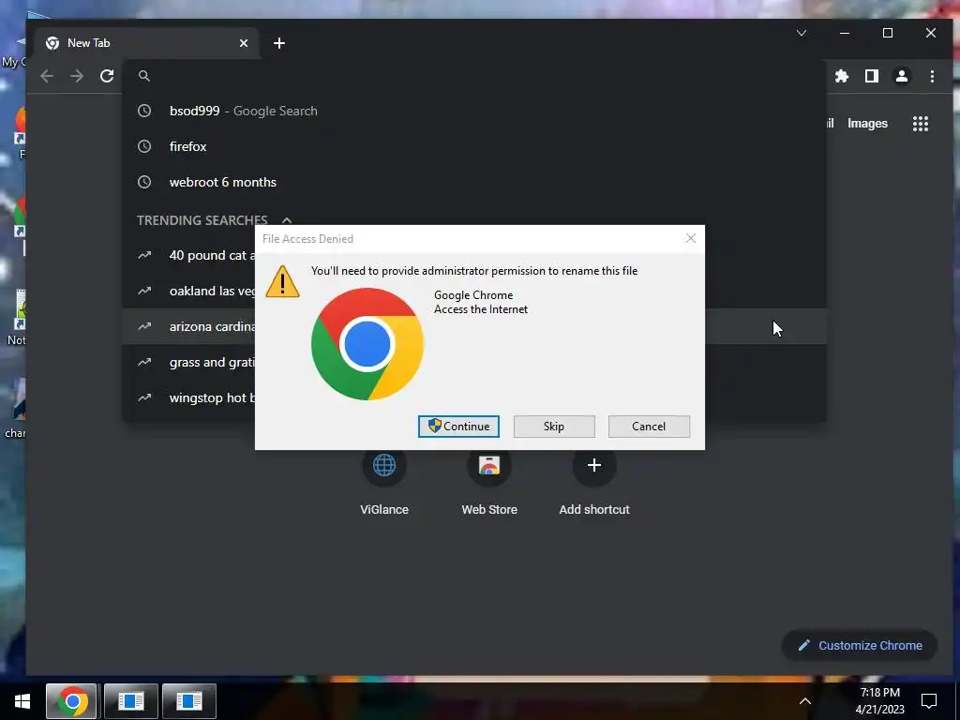This screenshot has height=720, width=960.
Task: Open the Web Store shortcut
Action: click(x=489, y=483)
